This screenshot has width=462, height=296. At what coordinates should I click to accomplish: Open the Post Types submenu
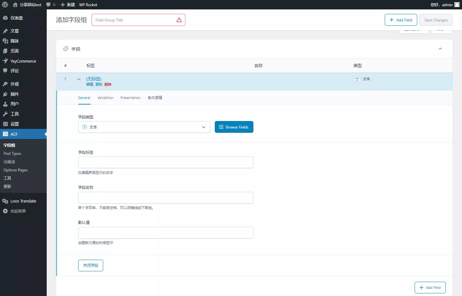[x=12, y=154]
